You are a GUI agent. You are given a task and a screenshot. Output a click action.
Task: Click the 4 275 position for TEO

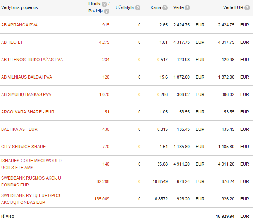click(104, 42)
